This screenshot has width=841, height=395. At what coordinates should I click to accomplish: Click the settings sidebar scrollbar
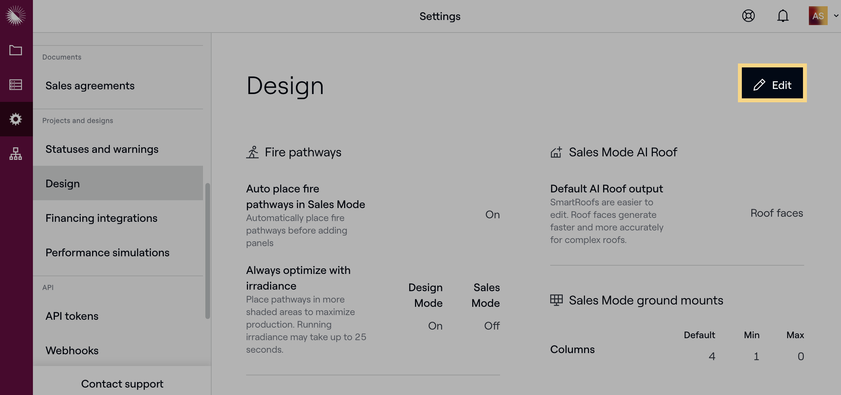208,251
